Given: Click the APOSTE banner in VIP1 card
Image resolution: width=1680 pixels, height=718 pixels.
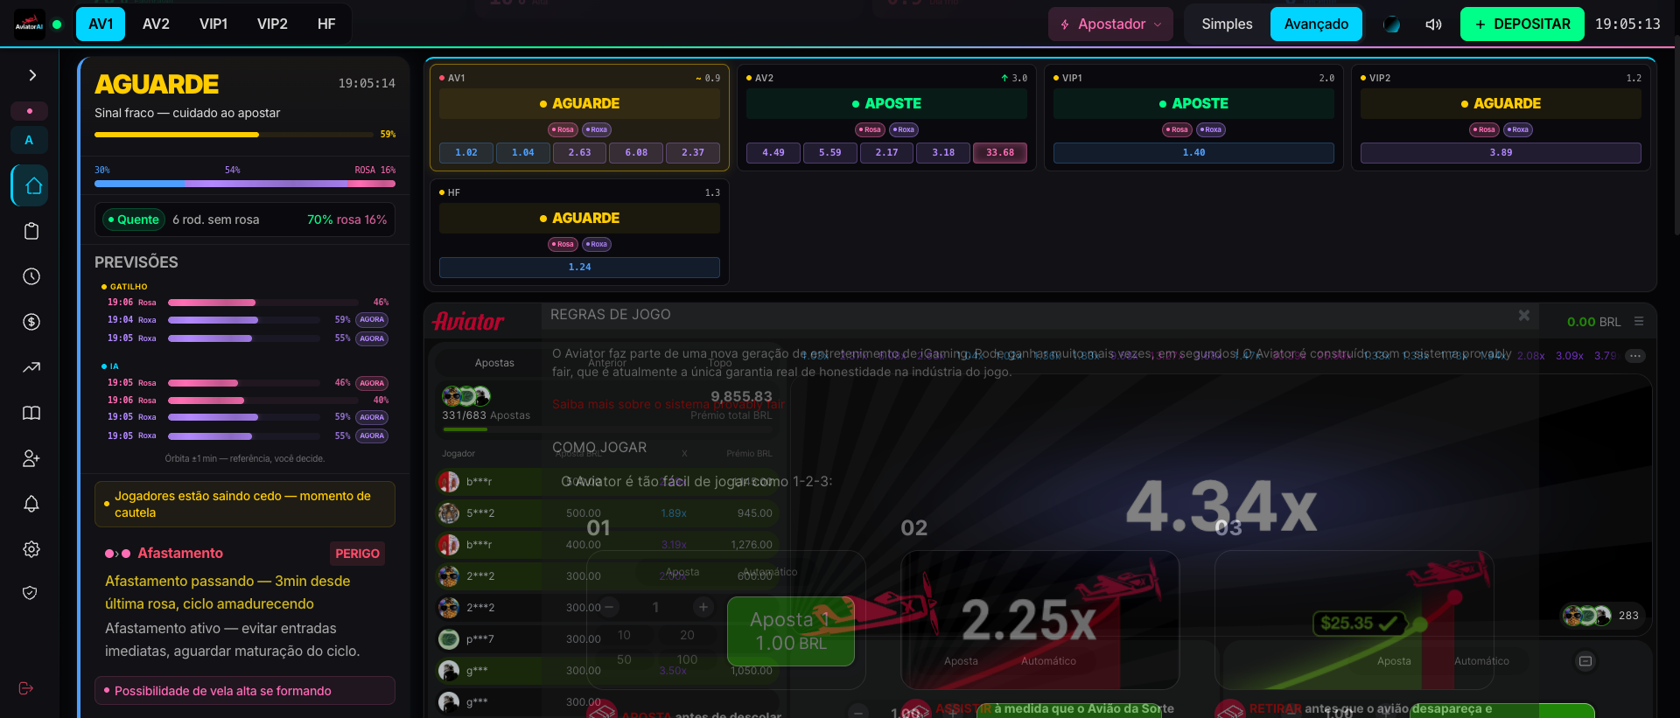Looking at the screenshot, I should click(x=1193, y=103).
